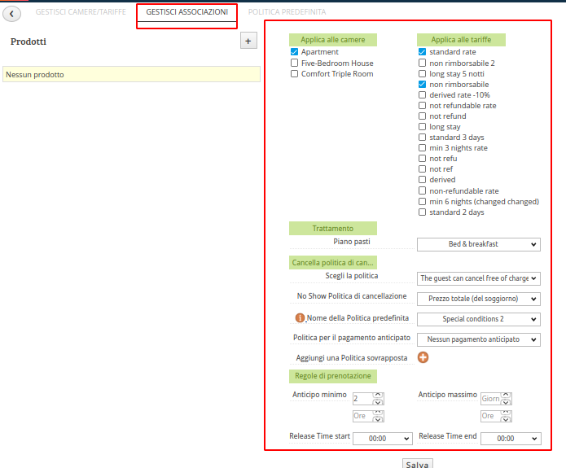Uncheck the standard rate checkbox
The image size is (566, 468).
pos(422,52)
